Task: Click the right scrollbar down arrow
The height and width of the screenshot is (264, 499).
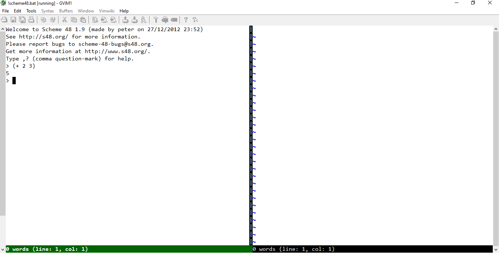Action: point(496,249)
